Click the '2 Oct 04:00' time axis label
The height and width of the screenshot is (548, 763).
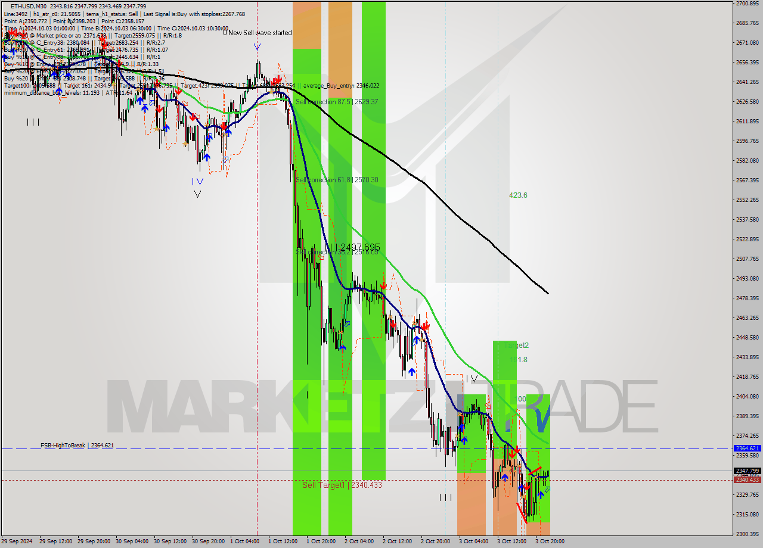(359, 541)
